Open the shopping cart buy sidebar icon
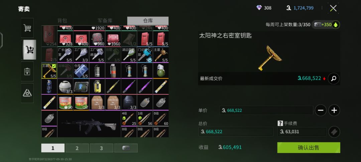 click(27, 28)
